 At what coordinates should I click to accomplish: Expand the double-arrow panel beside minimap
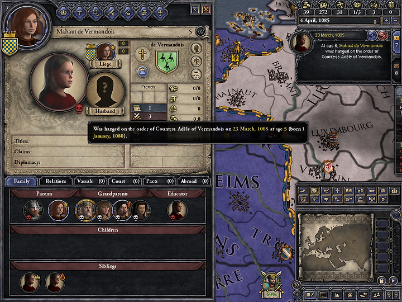(296, 285)
